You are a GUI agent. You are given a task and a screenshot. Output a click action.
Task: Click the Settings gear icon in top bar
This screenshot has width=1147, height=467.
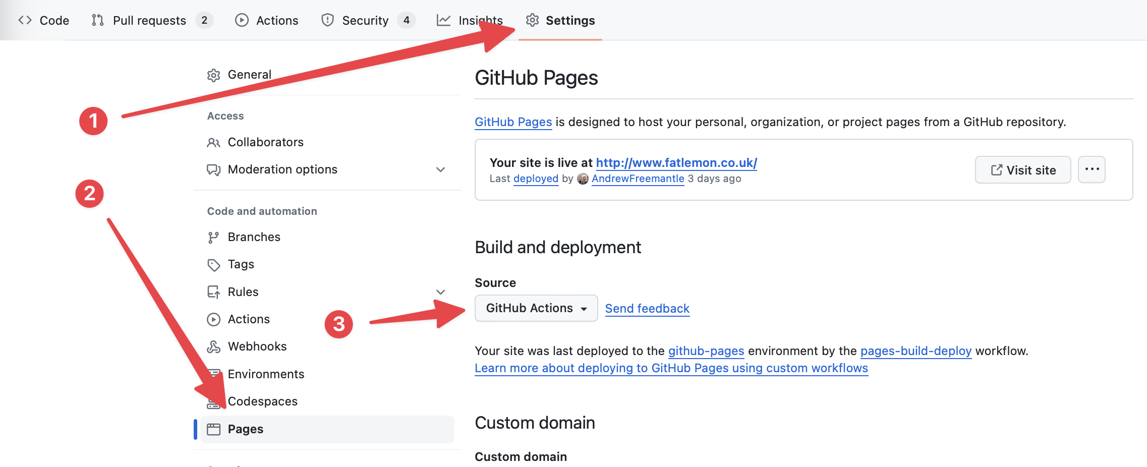(532, 20)
